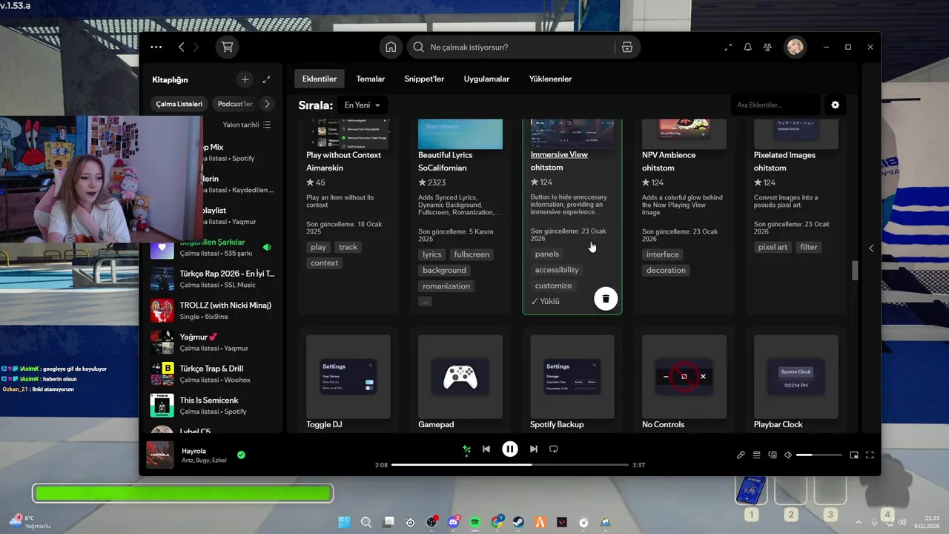949x534 pixels.
Task: Toggle the smart shuffle button
Action: click(x=466, y=449)
